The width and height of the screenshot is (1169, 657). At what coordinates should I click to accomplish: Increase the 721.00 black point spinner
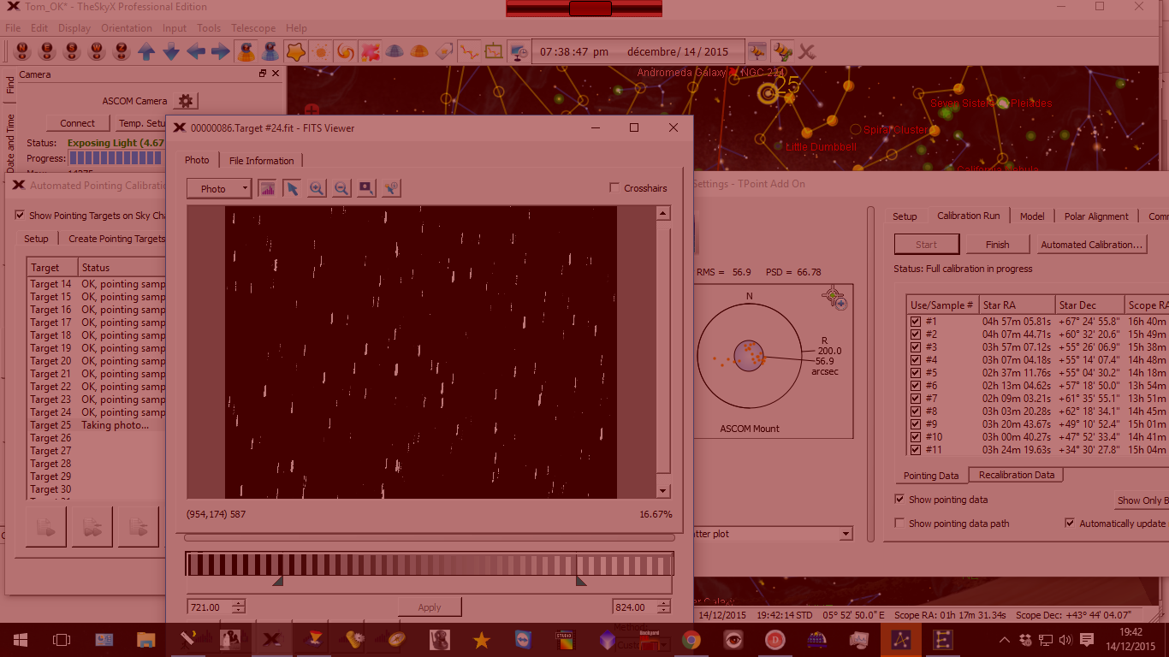(x=238, y=603)
